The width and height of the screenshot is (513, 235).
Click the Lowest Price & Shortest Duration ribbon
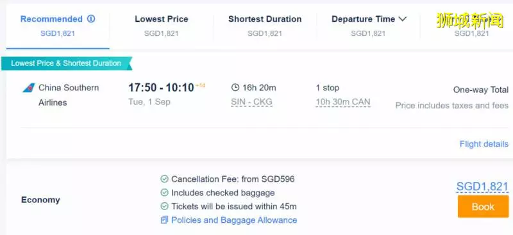pos(67,63)
